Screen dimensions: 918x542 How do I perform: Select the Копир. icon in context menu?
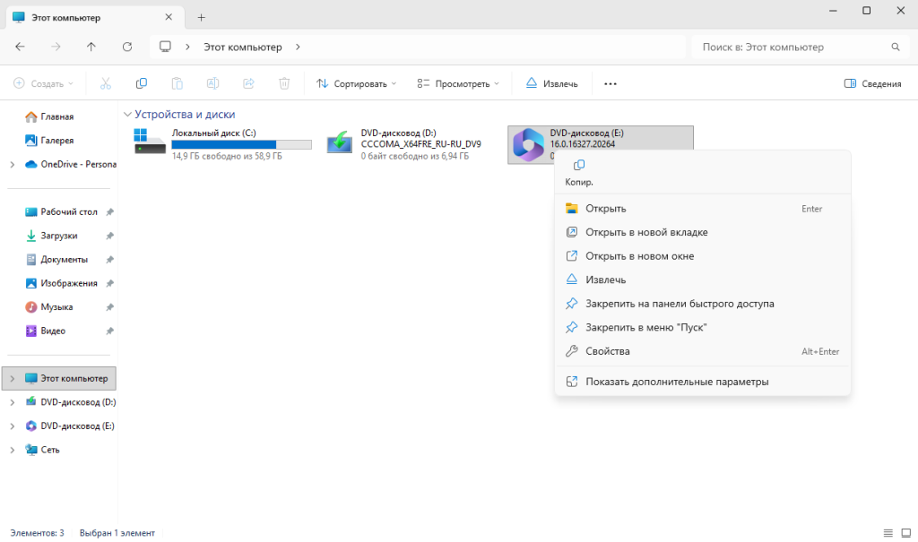[x=579, y=172]
